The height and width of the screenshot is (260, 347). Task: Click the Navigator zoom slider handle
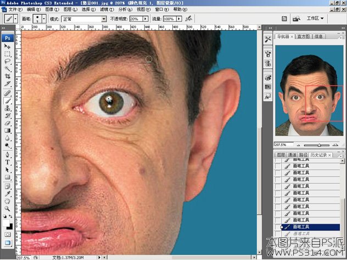pyautogui.click(x=320, y=145)
